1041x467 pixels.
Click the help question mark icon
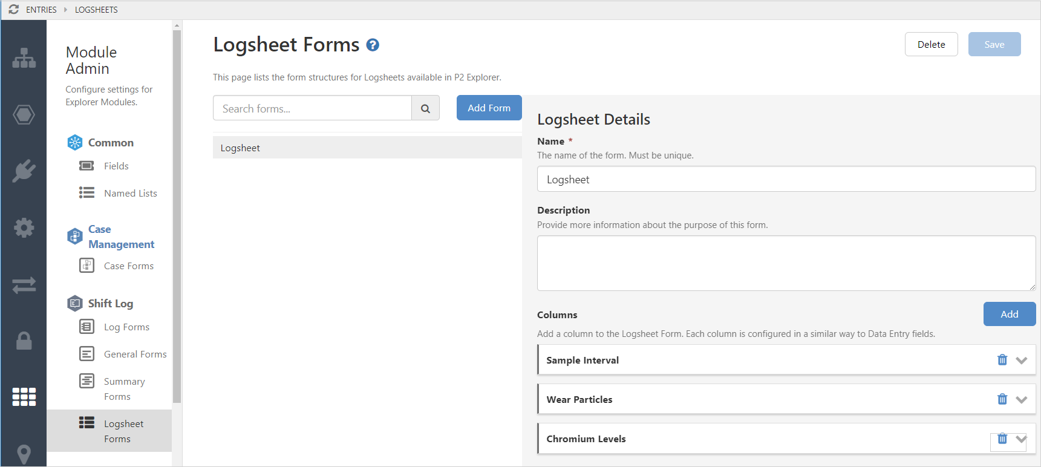tap(373, 45)
